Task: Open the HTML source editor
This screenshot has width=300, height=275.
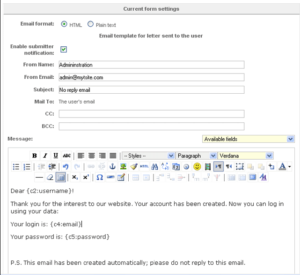Action: click(x=144, y=167)
